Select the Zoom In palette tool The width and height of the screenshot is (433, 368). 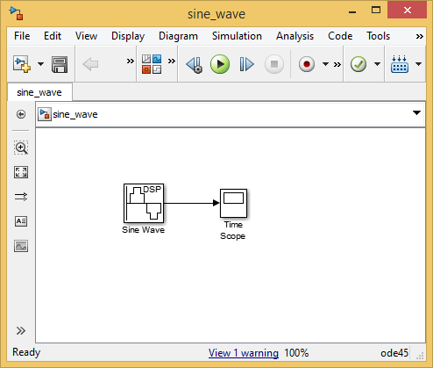click(x=21, y=148)
